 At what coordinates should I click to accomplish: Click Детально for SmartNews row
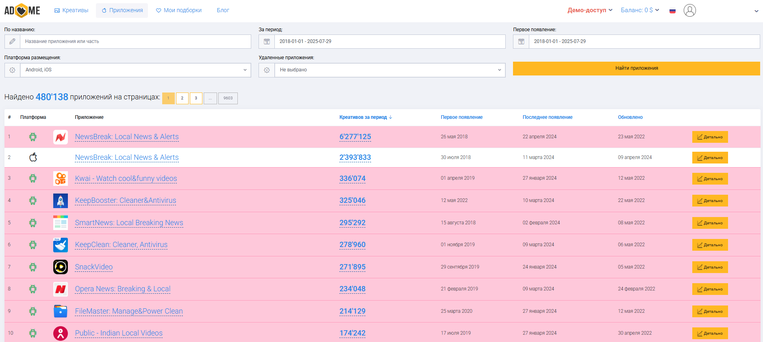point(710,223)
